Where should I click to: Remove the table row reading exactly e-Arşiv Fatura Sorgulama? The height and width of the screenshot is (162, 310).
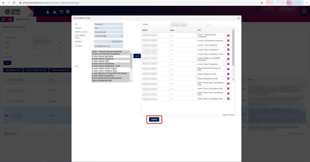pyautogui.click(x=228, y=50)
